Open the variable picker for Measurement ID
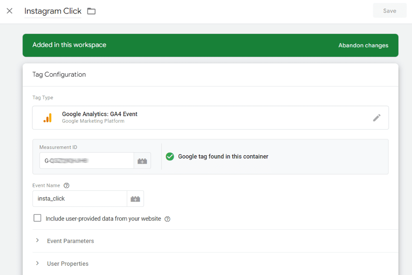The width and height of the screenshot is (412, 275). pos(143,160)
